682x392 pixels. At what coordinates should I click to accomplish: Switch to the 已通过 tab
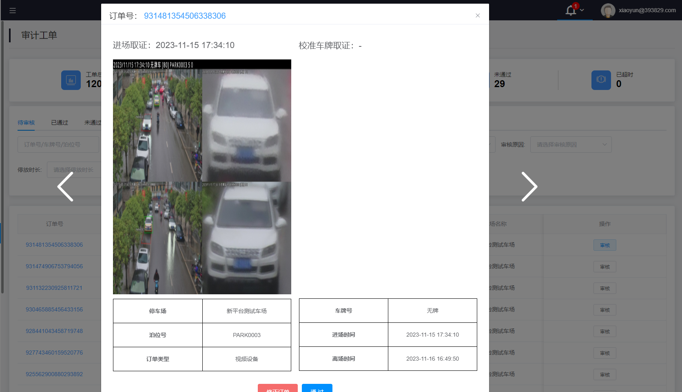point(60,123)
